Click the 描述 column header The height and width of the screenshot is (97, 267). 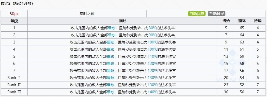pos(123,21)
